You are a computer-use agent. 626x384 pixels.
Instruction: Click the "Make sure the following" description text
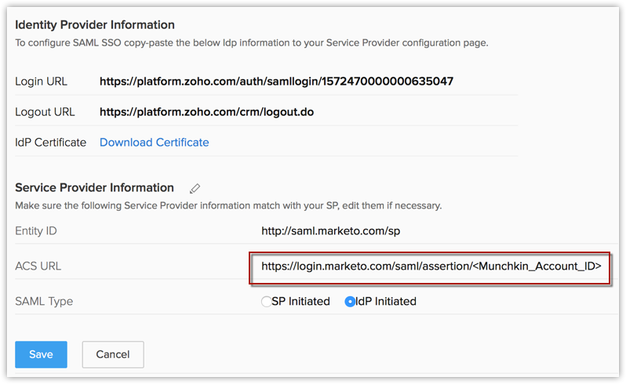pos(228,205)
